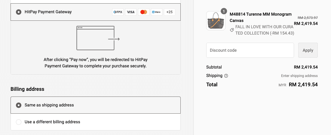
Task: Click the Billing address heading
Action: [x=27, y=89]
